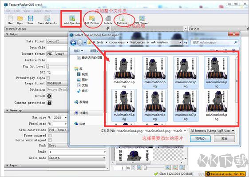This screenshot has height=177, width=249.
Task: Click the zoom-out magnifier beside zoom value
Action: coord(139,168)
